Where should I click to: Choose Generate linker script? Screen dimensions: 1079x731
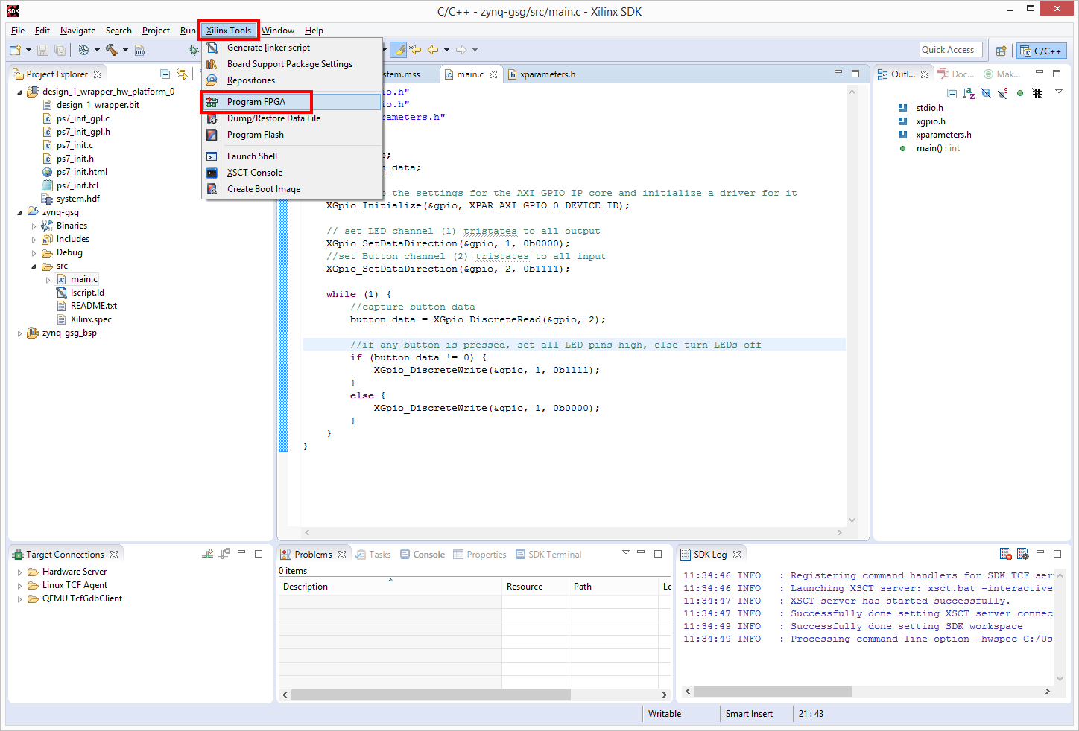point(291,48)
